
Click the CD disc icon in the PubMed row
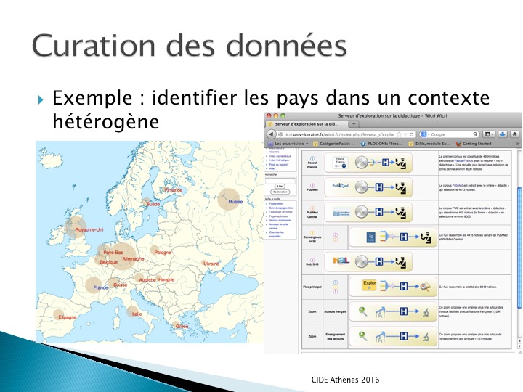[362, 187]
